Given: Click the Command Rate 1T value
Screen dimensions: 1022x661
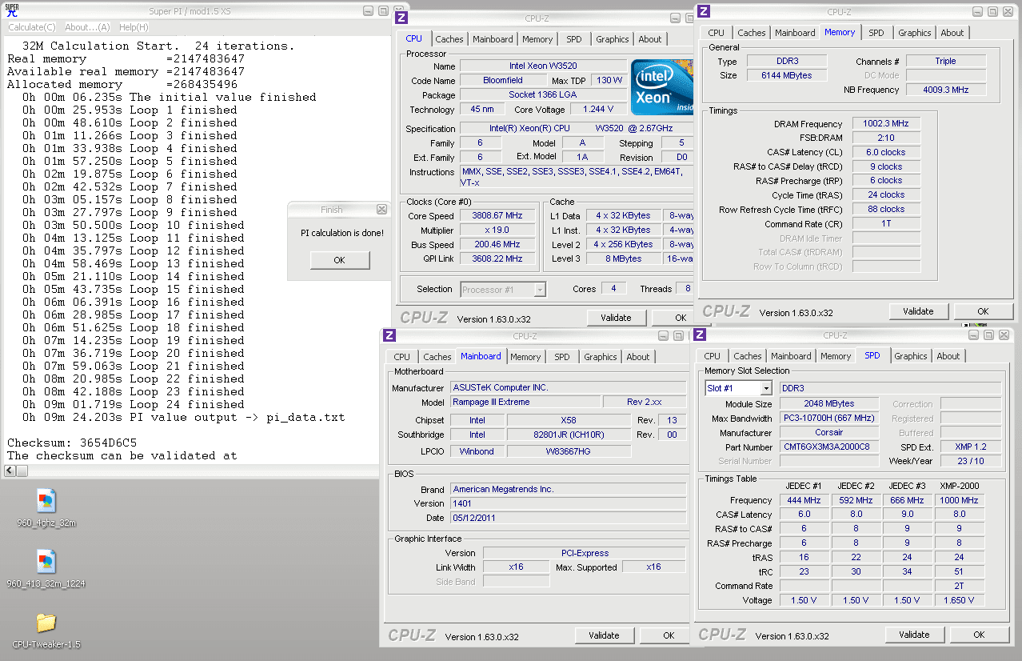Looking at the screenshot, I should 886,224.
